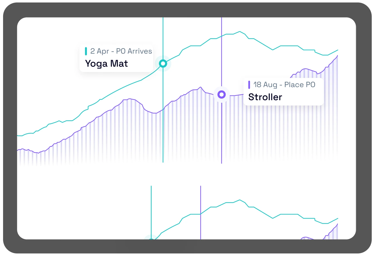374x256 pixels.
Task: Click the purple Stroller data point marker
Action: pyautogui.click(x=221, y=95)
